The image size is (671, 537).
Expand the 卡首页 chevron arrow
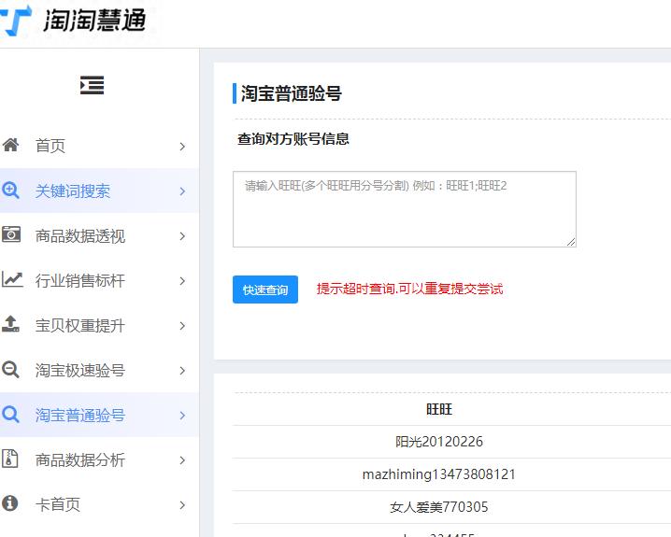pos(182,505)
